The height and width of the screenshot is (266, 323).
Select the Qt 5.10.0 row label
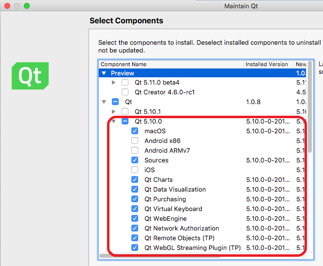pos(148,121)
